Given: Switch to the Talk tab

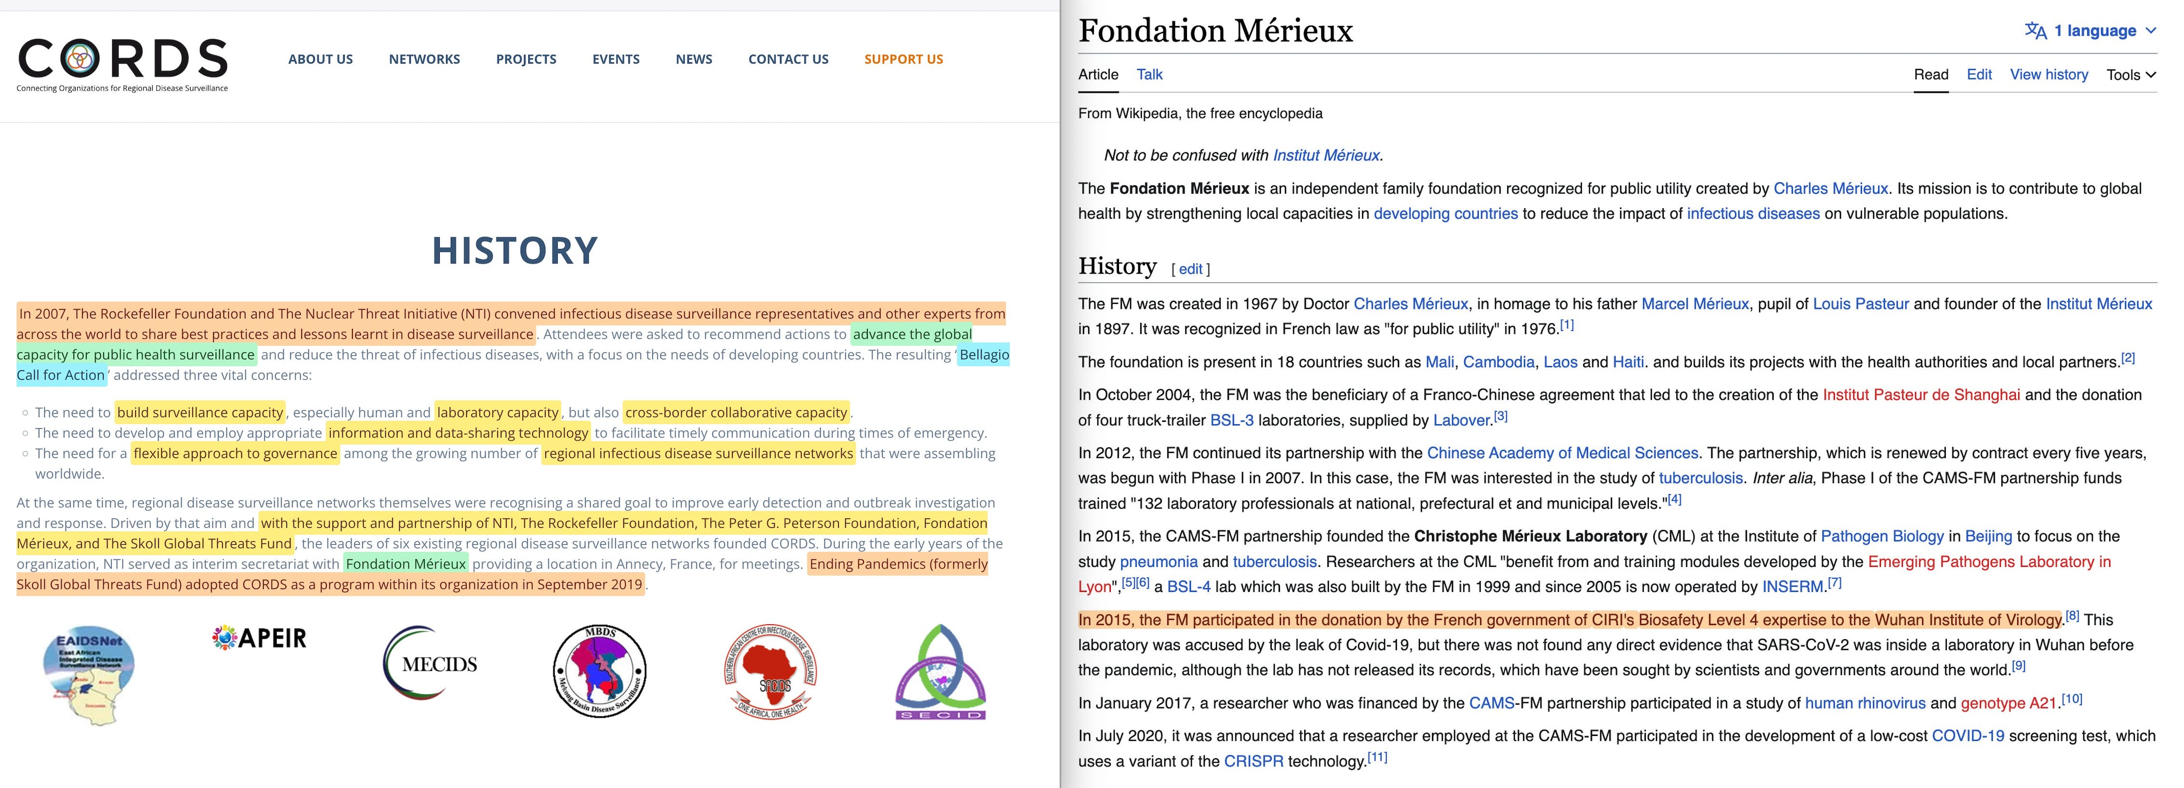Looking at the screenshot, I should coord(1150,75).
